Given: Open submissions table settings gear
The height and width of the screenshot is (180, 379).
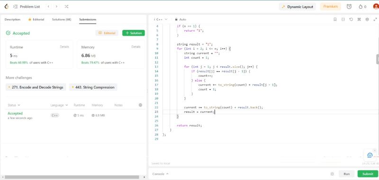Looking at the screenshot, I should pyautogui.click(x=140, y=105).
